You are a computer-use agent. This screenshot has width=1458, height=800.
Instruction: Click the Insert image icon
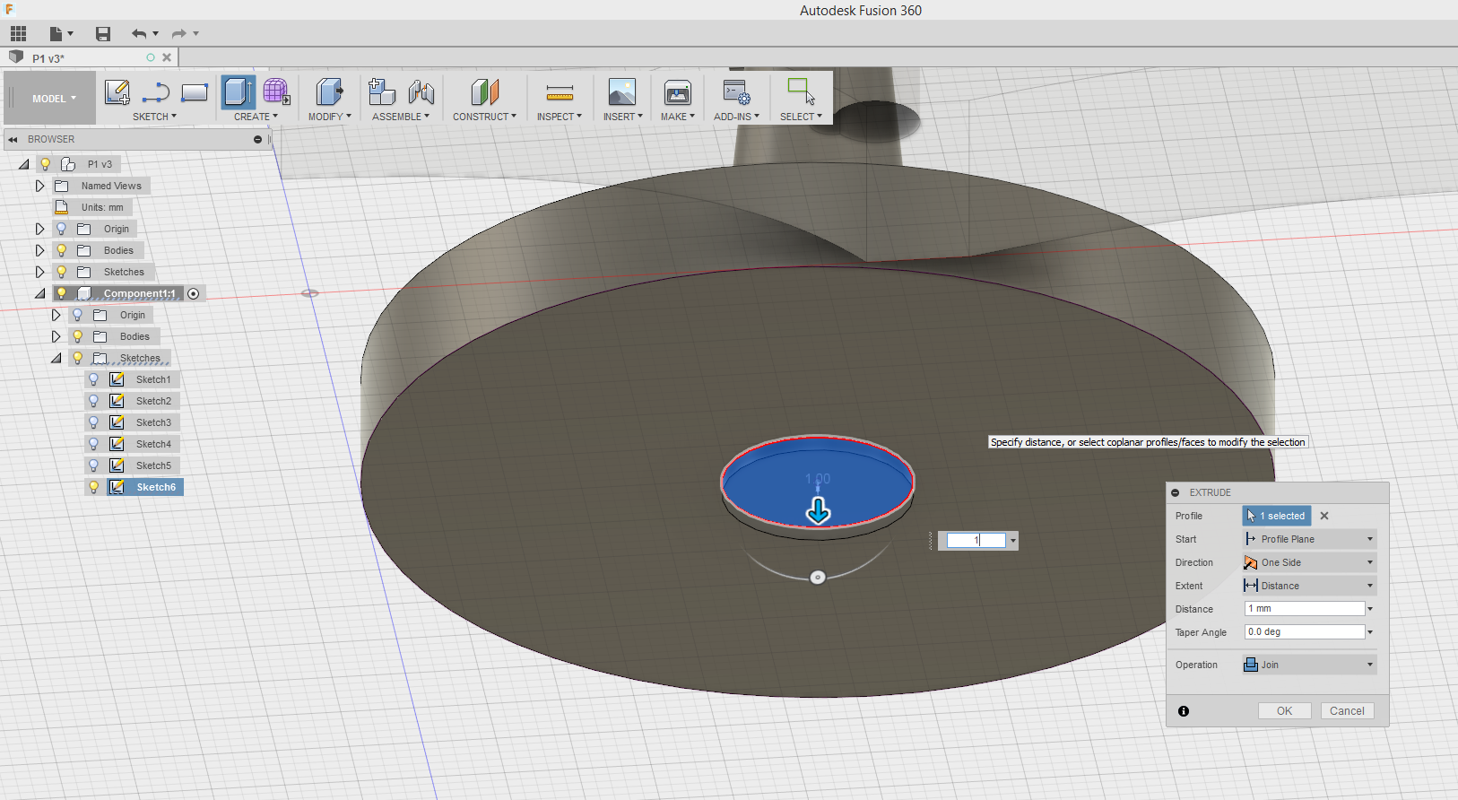tap(621, 91)
